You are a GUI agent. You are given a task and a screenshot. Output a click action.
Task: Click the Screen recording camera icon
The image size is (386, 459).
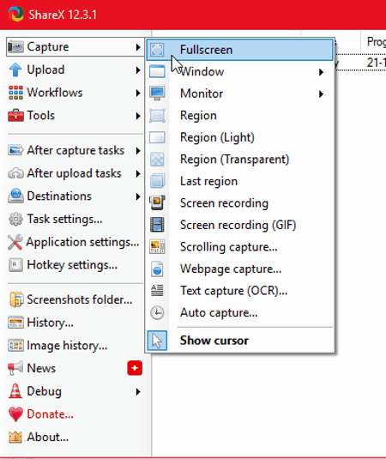coord(158,202)
